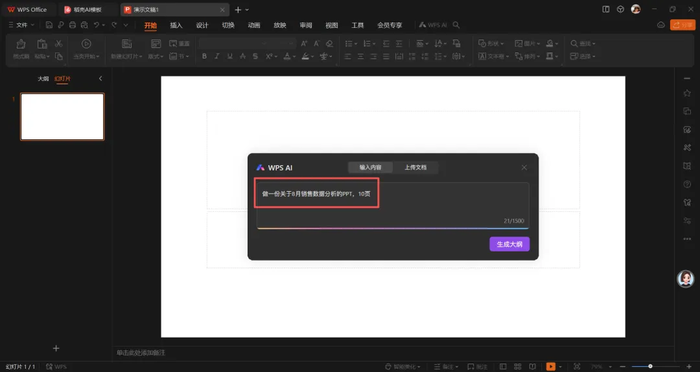Click the font color A swatch
700x372 pixels.
287,56
